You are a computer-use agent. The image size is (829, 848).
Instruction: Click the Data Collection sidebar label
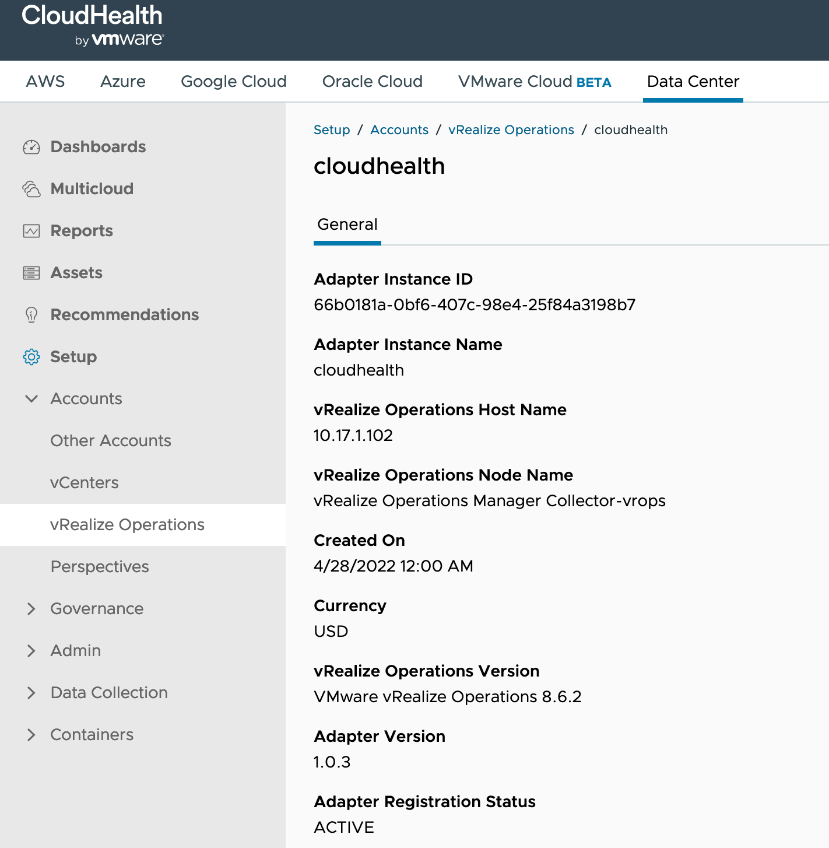click(109, 693)
